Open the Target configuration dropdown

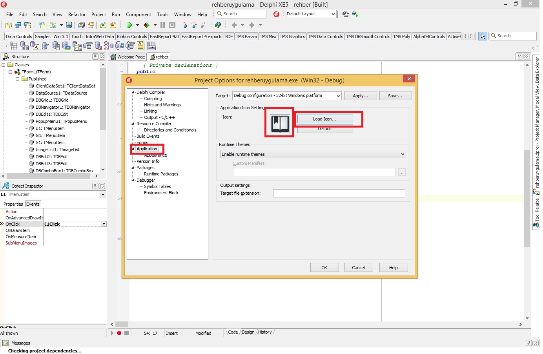338,95
